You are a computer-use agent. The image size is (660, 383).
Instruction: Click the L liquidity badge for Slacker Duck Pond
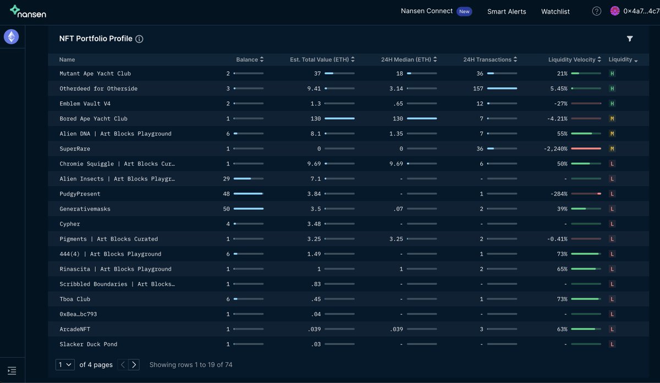click(x=612, y=344)
